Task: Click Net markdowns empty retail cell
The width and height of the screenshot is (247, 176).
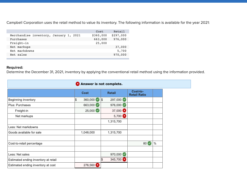Action: (114, 127)
